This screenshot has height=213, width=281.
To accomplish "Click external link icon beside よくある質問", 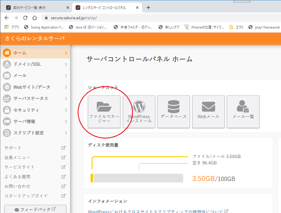I will tap(63, 177).
